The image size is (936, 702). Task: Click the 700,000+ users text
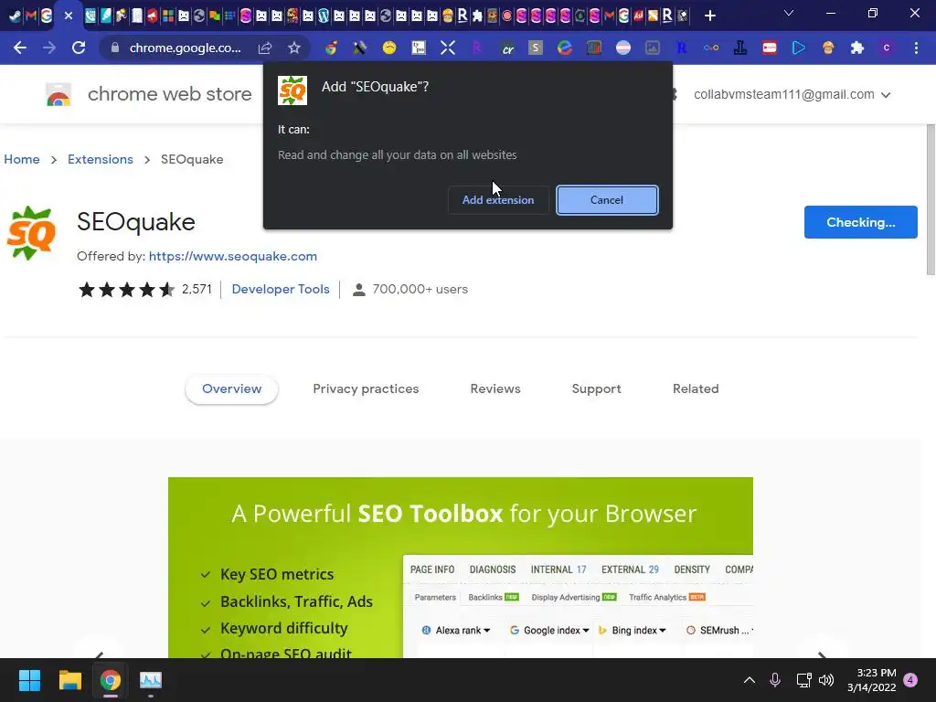click(420, 289)
